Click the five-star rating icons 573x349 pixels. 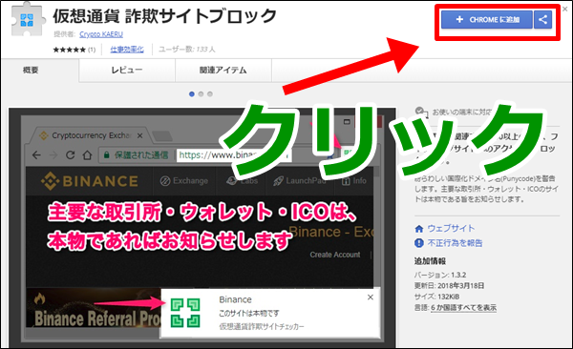coord(70,50)
